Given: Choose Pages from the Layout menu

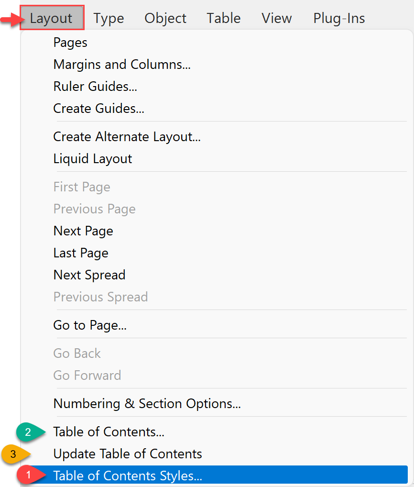Looking at the screenshot, I should [x=70, y=43].
